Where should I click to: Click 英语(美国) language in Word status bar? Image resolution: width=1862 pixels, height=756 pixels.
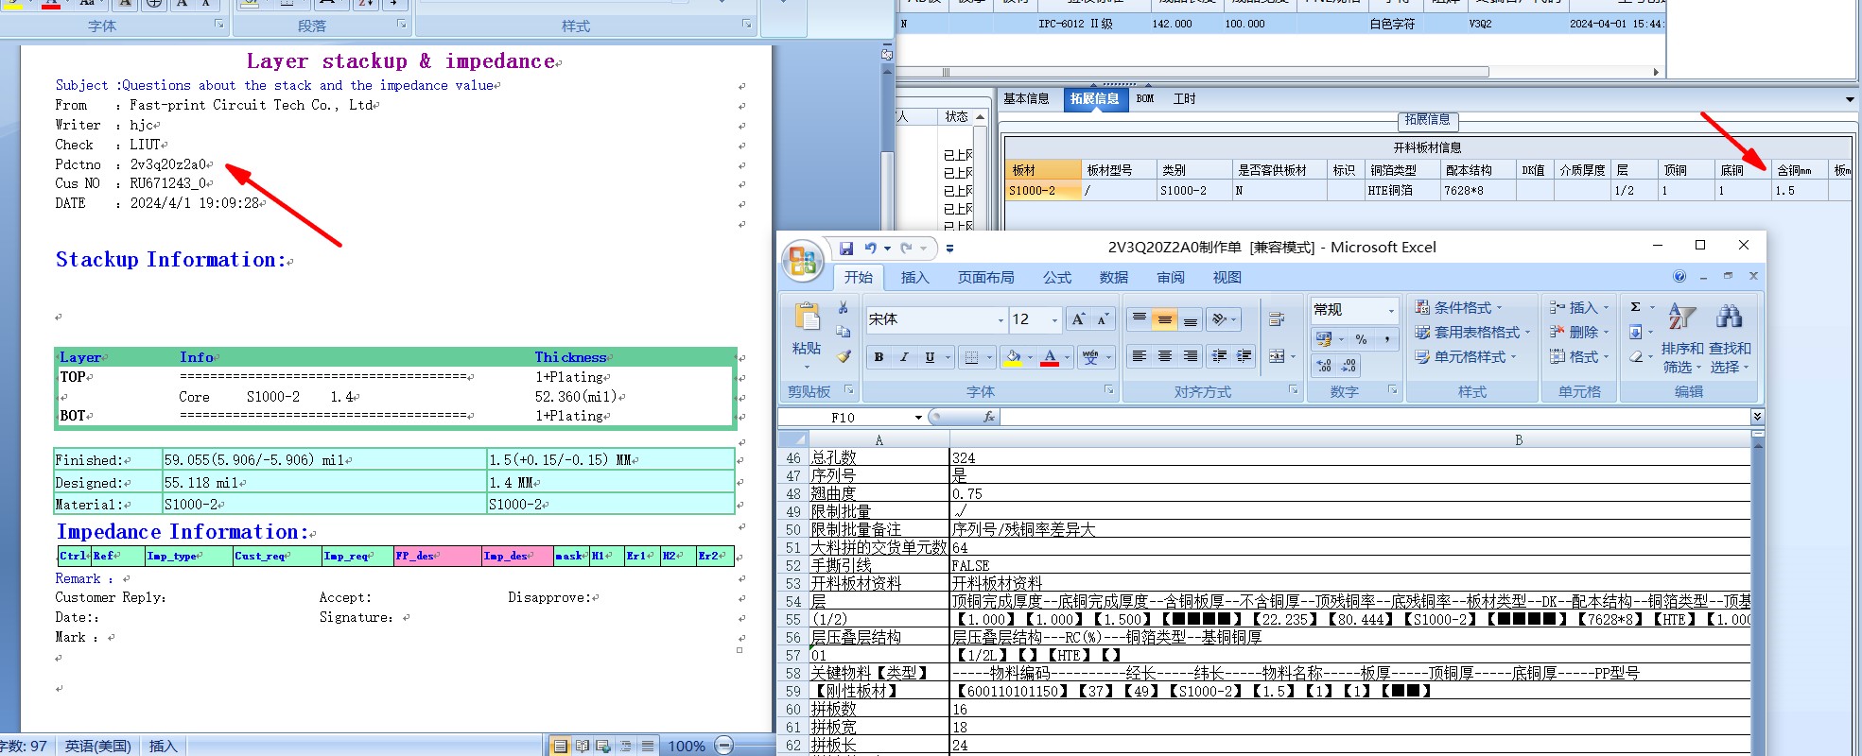97,746
